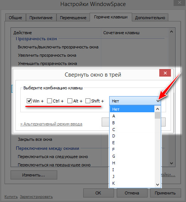The image size is (186, 202).
Task: Close the Свернуть окно в трей dialog
Action: [165, 73]
